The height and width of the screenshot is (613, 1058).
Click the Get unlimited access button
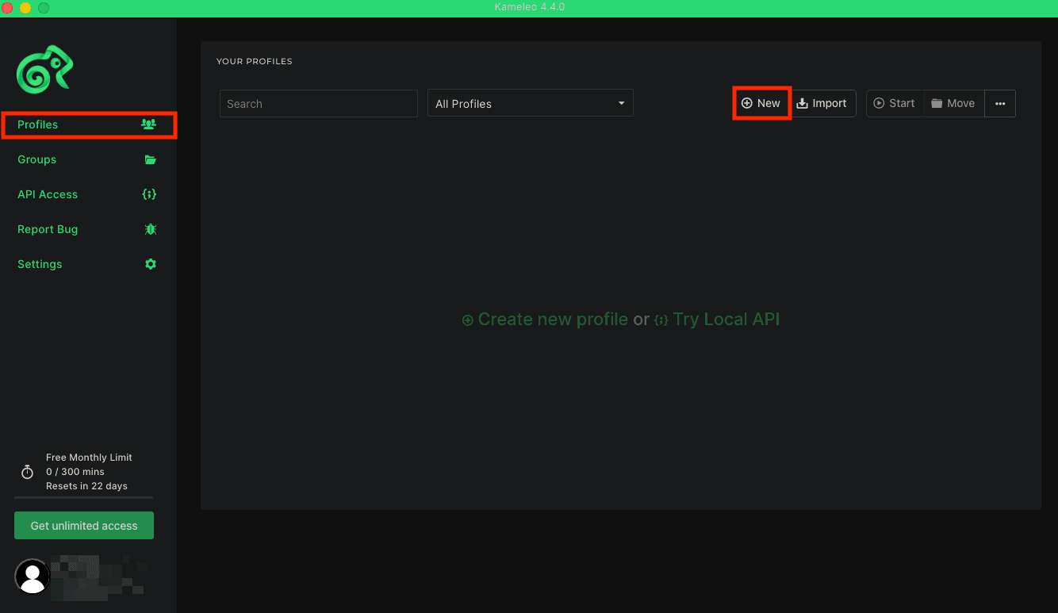coord(83,525)
